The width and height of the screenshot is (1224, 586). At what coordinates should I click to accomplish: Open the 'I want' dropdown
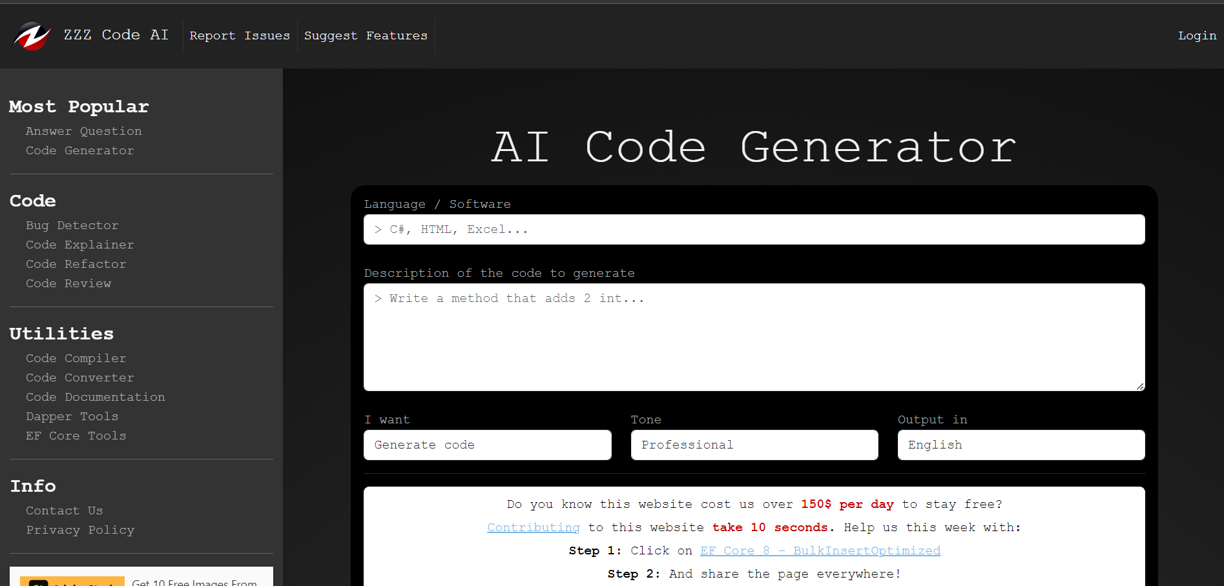(x=487, y=445)
